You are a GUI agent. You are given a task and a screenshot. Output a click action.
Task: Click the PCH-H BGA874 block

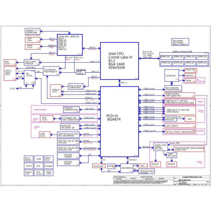point(119,122)
